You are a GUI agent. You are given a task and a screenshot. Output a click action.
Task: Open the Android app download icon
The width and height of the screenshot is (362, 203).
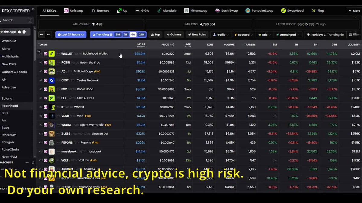[24, 32]
